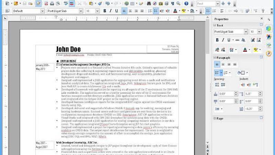Toggle Bold in the formatting toolbar
Image resolution: width=275 pixels, height=155 pixels.
pyautogui.click(x=105, y=11)
